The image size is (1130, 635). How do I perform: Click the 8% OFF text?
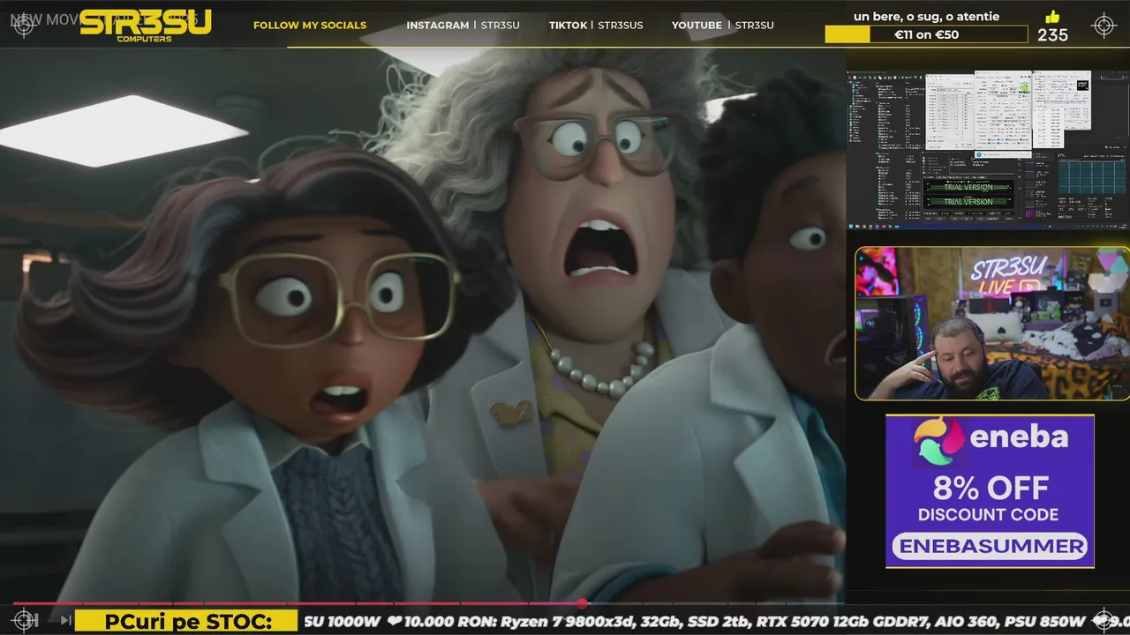click(991, 488)
